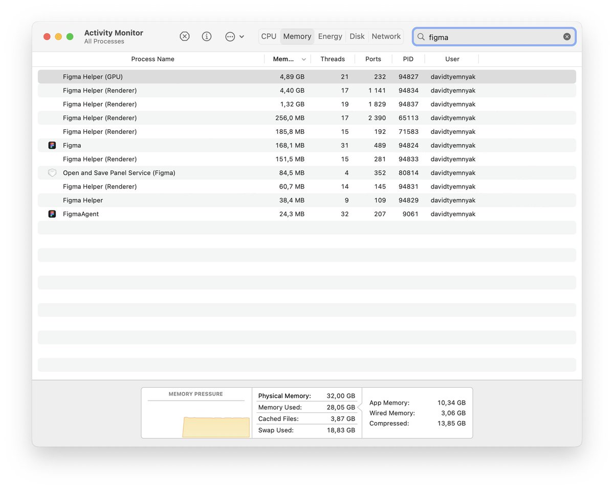Expand the more-actions dropdown chevron
This screenshot has width=614, height=489.
click(x=242, y=37)
